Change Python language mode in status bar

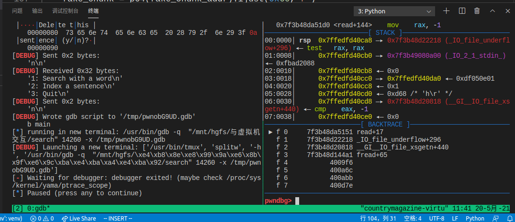pyautogui.click(x=475, y=218)
